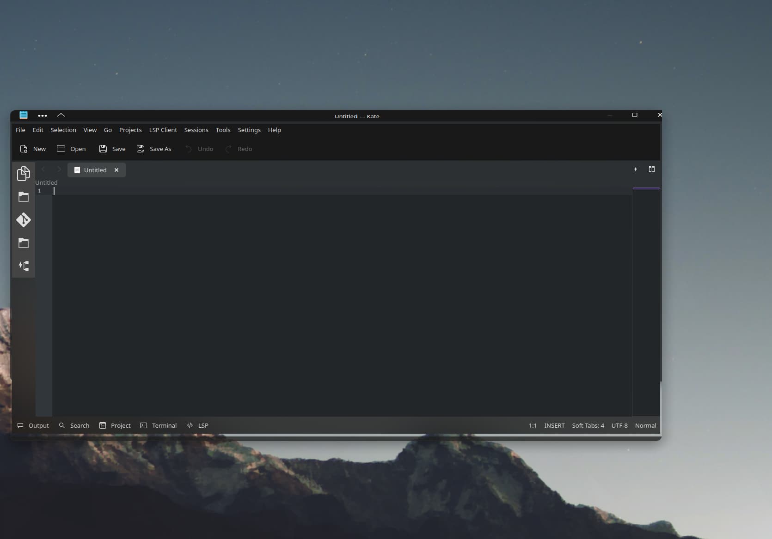Toggle the Output panel at the bottom
Viewport: 772px width, 539px height.
point(33,425)
